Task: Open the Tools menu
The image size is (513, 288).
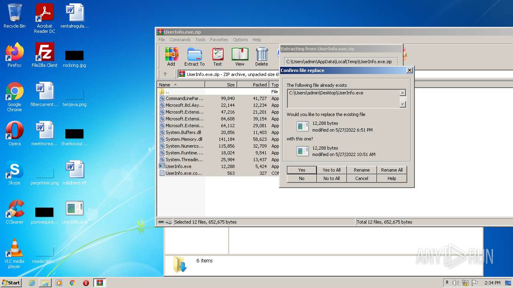Action: 200,40
